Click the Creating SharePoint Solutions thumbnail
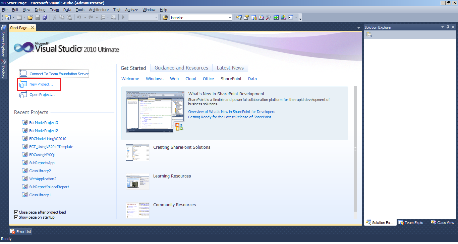Screen dimensions: 458x244 [137, 153]
